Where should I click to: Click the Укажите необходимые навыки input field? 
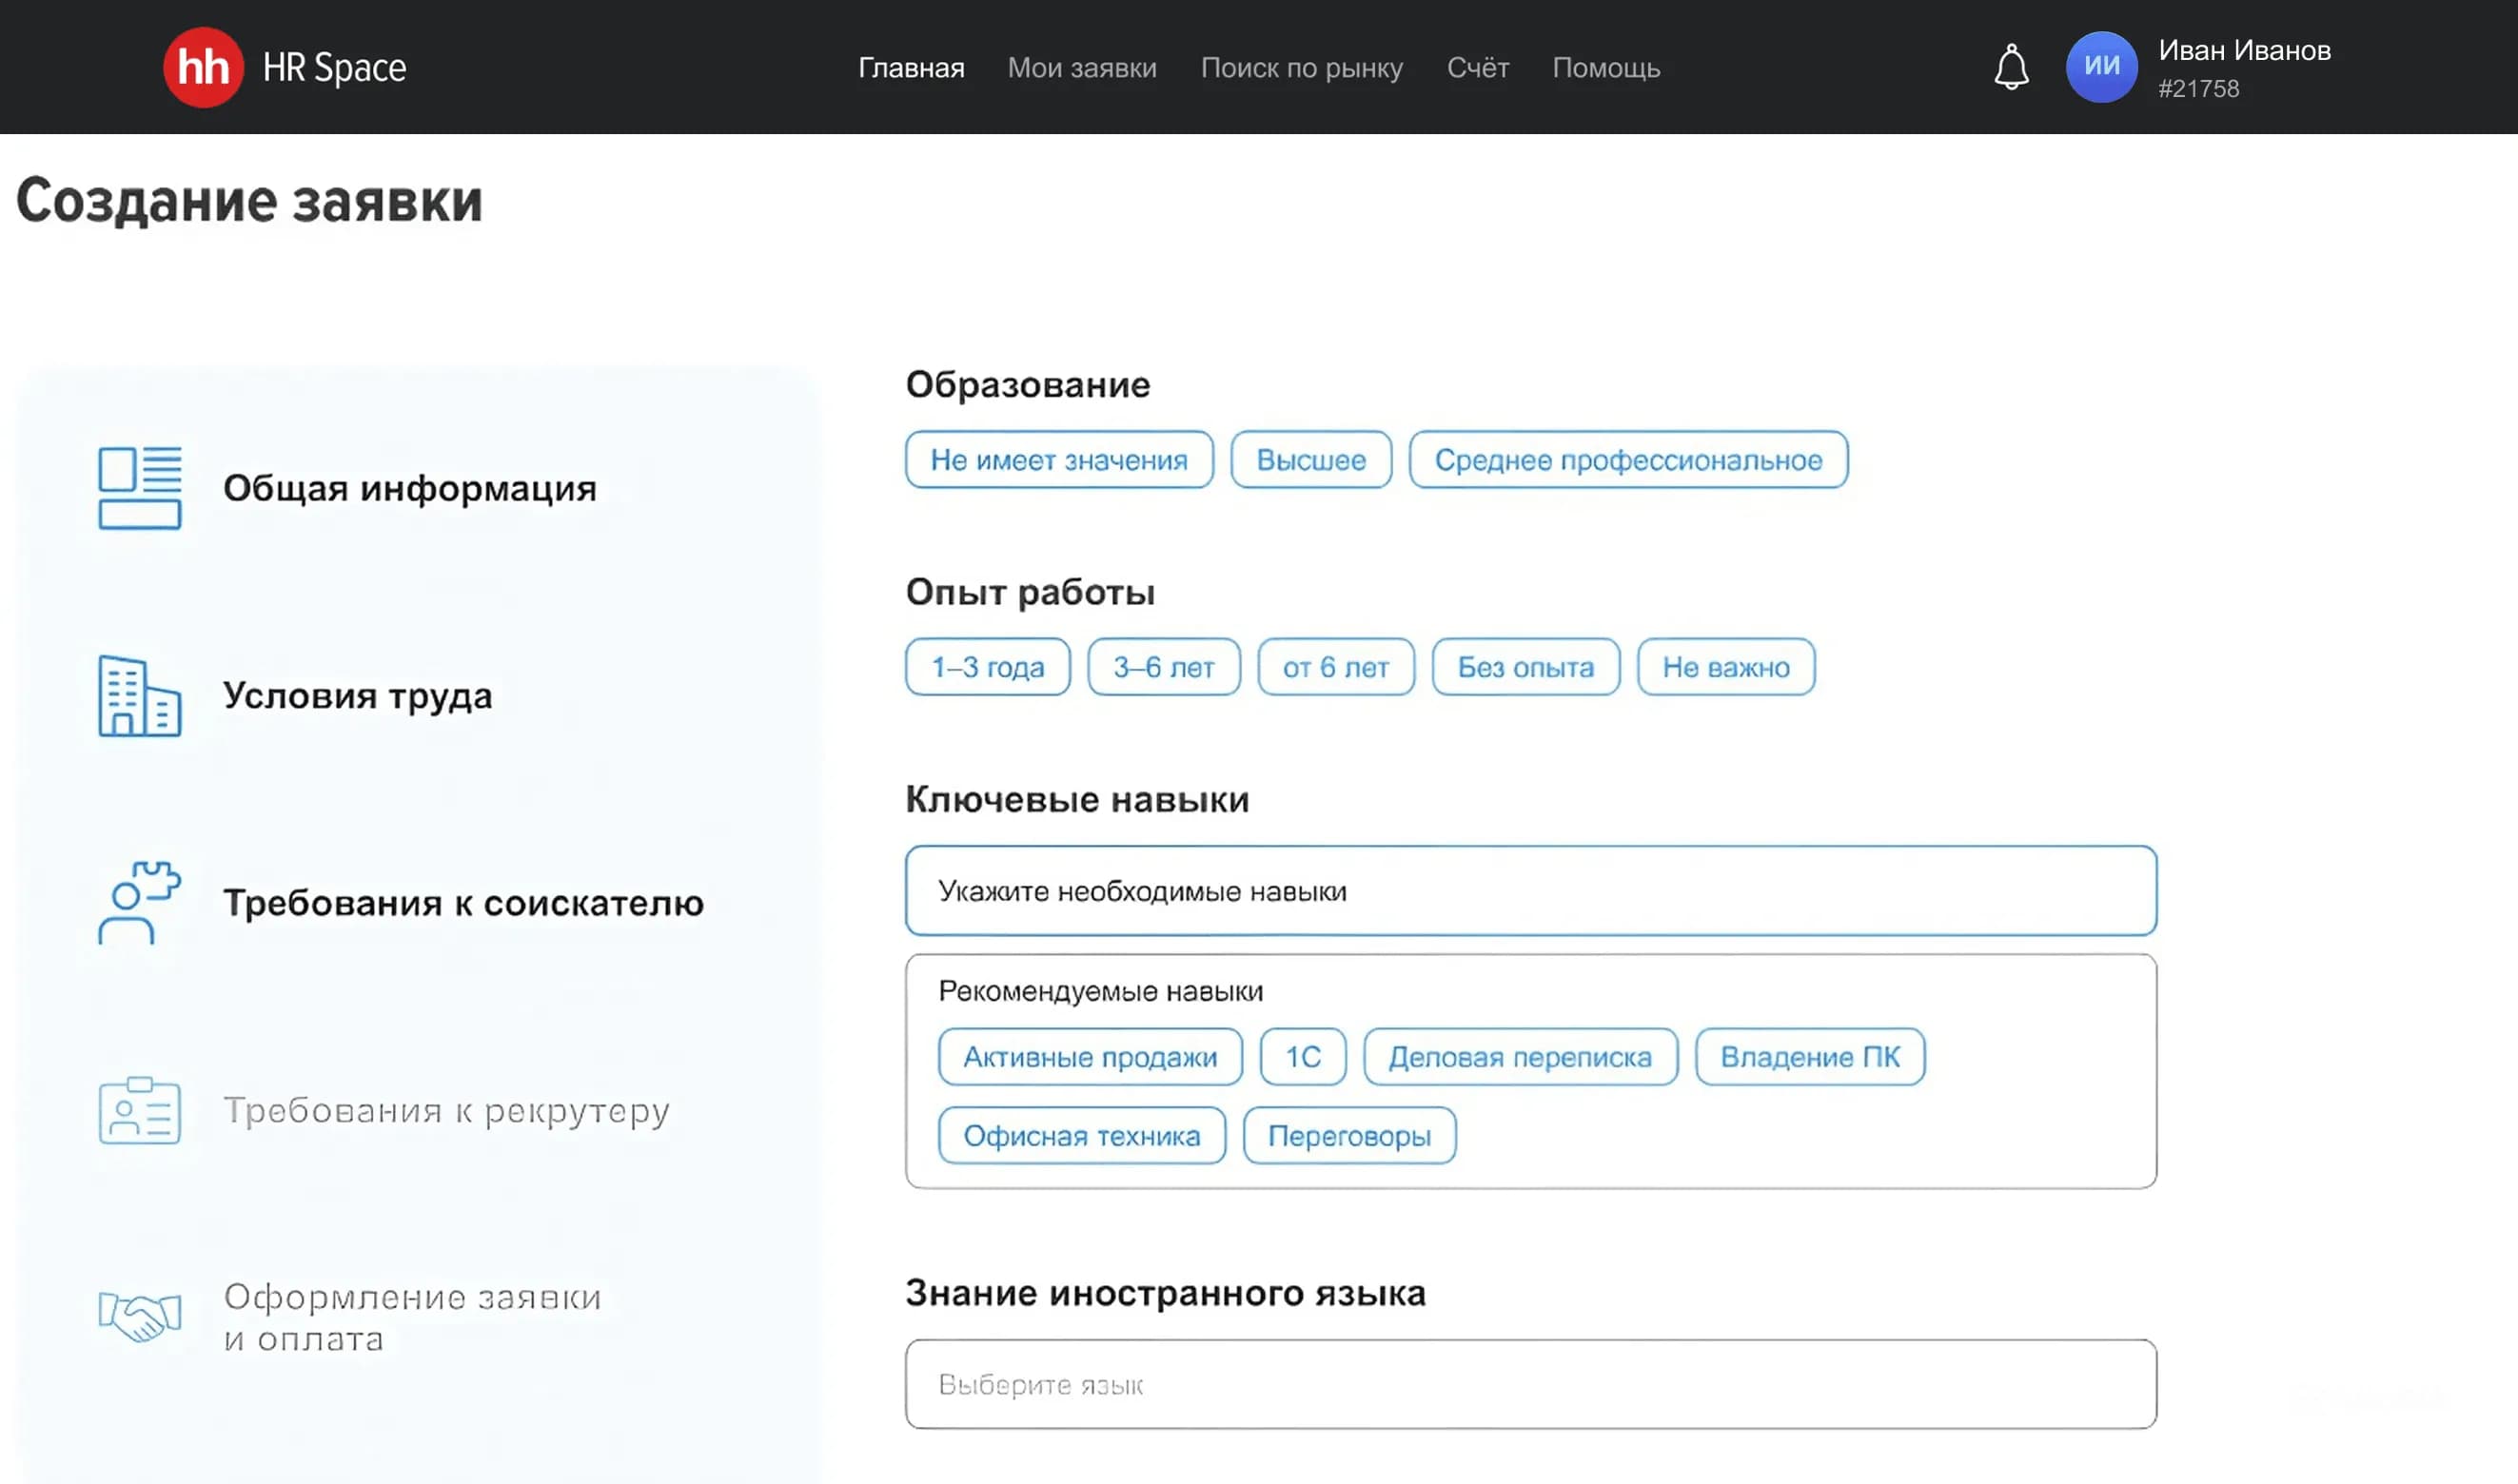[1530, 891]
